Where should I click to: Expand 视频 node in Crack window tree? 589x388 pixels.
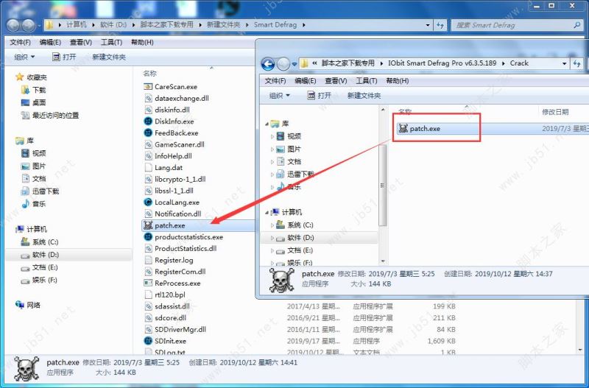pyautogui.click(x=272, y=136)
